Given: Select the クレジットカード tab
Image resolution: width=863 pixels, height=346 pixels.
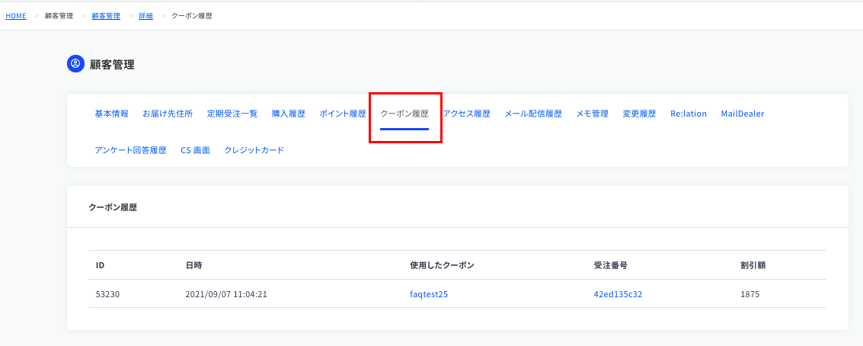Looking at the screenshot, I should [x=254, y=150].
